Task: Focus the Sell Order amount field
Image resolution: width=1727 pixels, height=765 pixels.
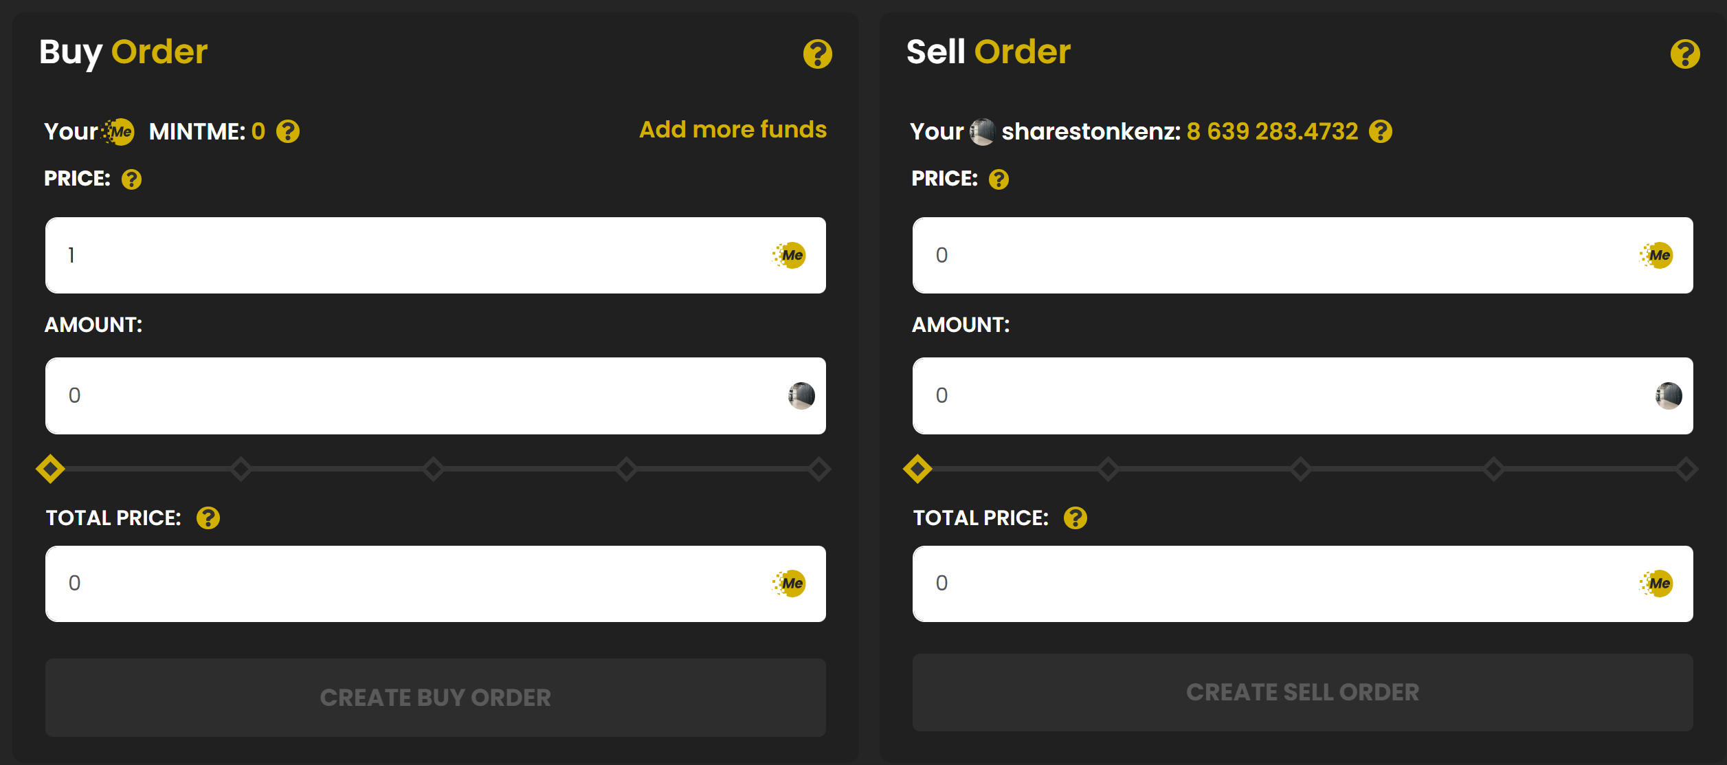Action: click(x=1278, y=396)
